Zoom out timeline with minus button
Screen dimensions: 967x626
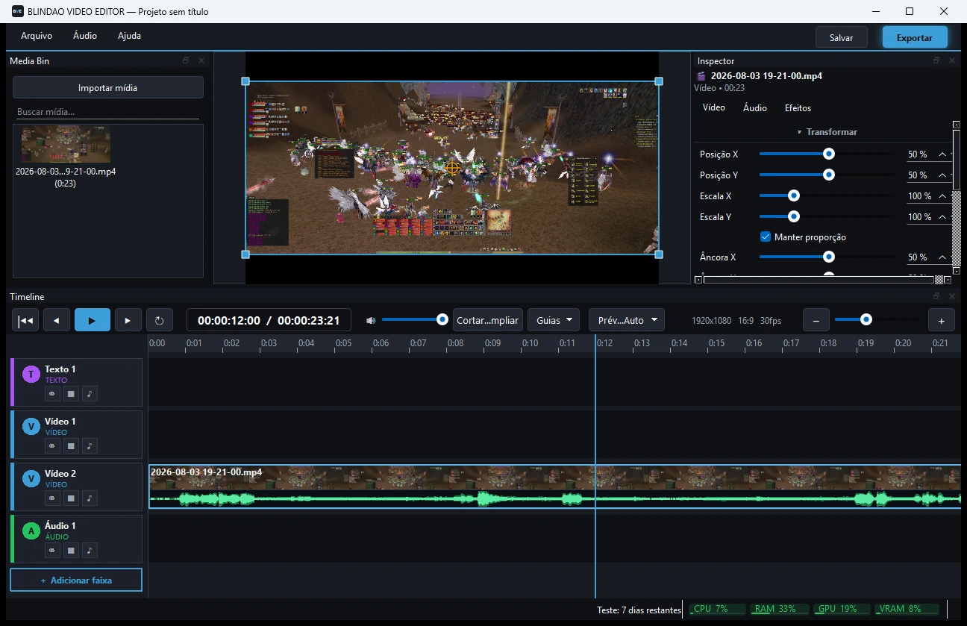[x=816, y=320]
